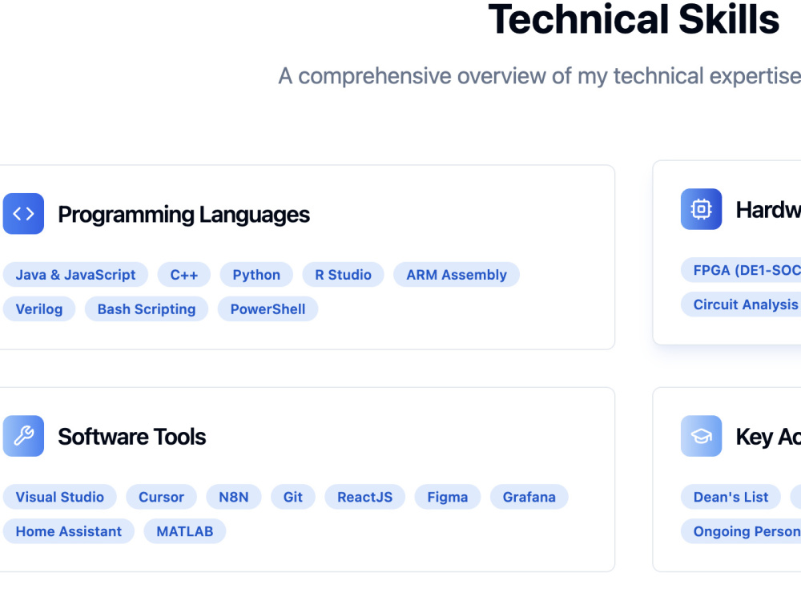This screenshot has height=601, width=801.
Task: Click the R Studio skill tag
Action: coord(344,274)
